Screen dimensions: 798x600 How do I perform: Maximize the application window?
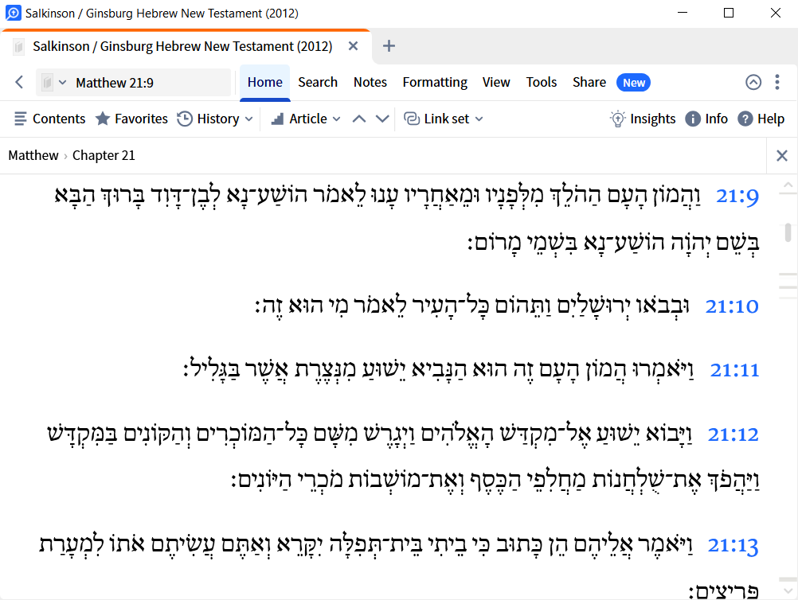click(729, 13)
